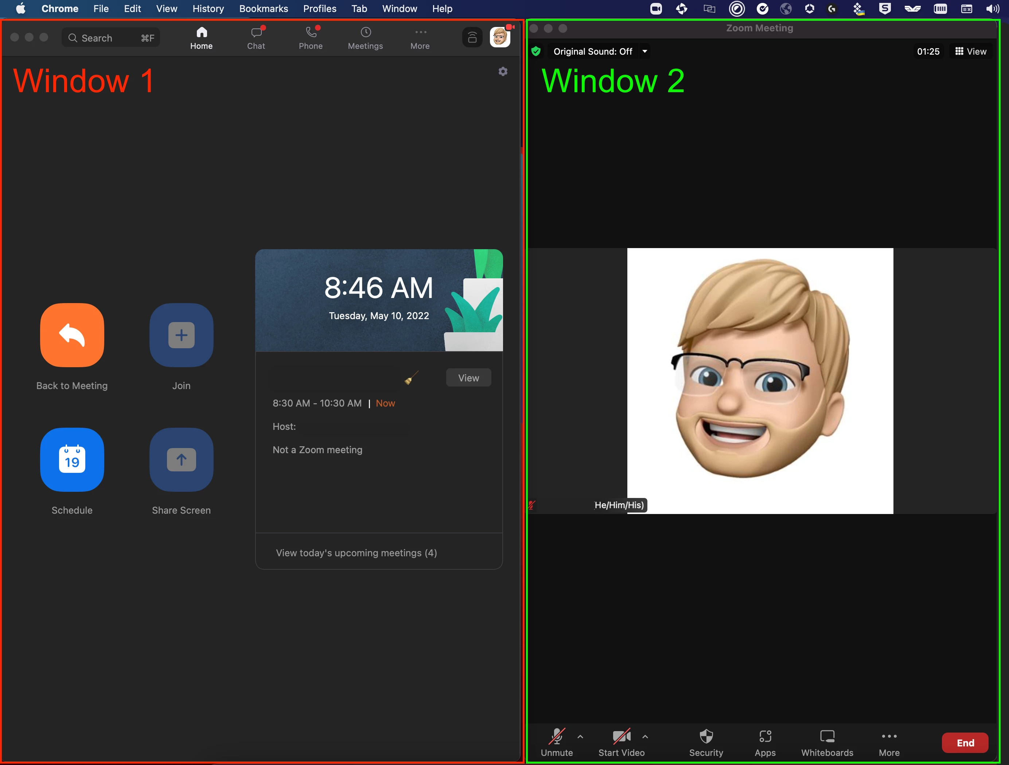Open the History menu in menu bar
This screenshot has width=1009, height=765.
[208, 9]
